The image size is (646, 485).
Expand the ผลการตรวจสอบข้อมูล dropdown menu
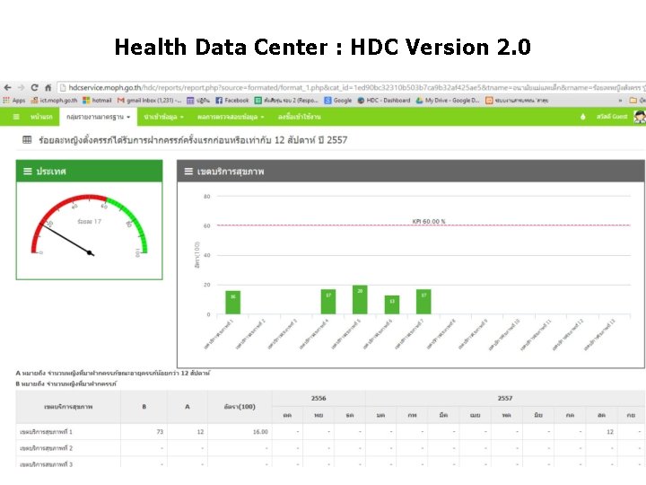[231, 117]
